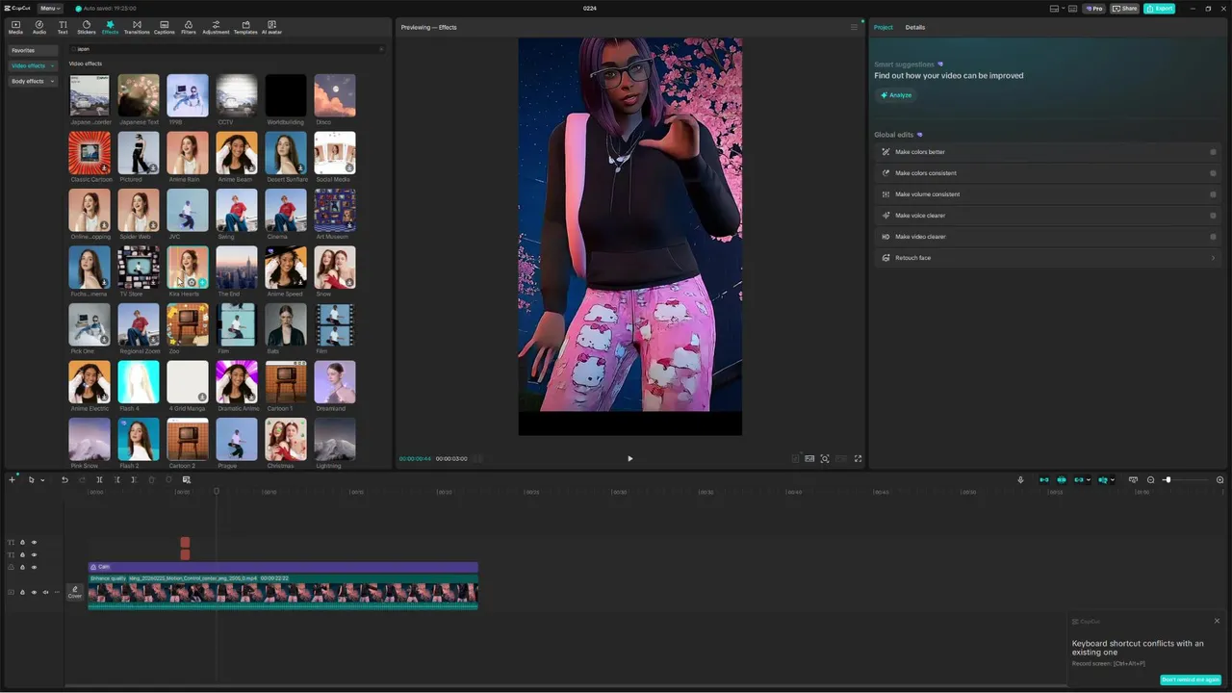The image size is (1232, 693).
Task: Delete the clip portion left of playhead
Action: (117, 479)
